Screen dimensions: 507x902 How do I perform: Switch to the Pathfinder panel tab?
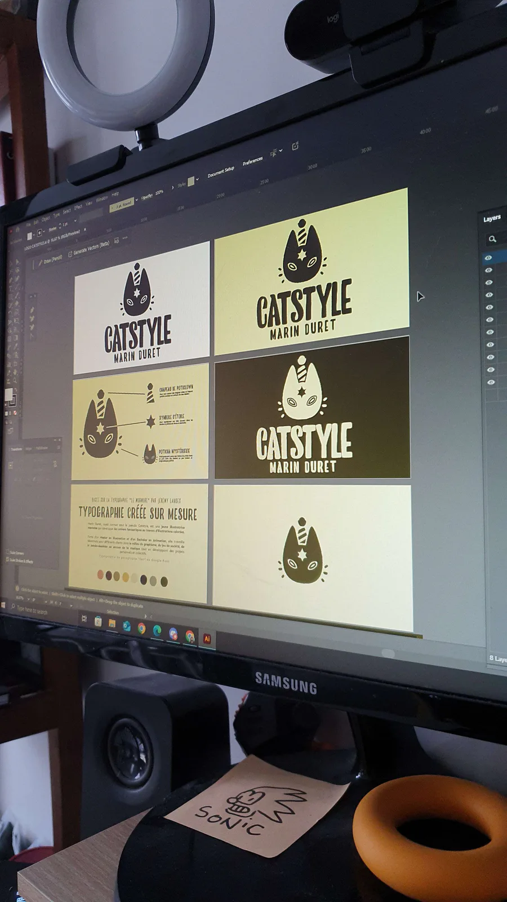(42, 448)
